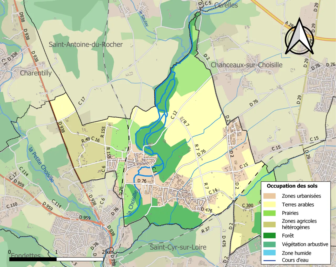Viewport: 336px width, 267px height.
Task: Click the 'le Saulay' stream label
Action: 144,18
